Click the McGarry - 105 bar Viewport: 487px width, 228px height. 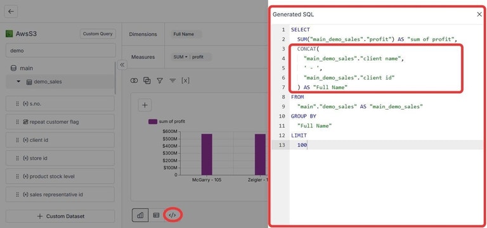(x=207, y=155)
